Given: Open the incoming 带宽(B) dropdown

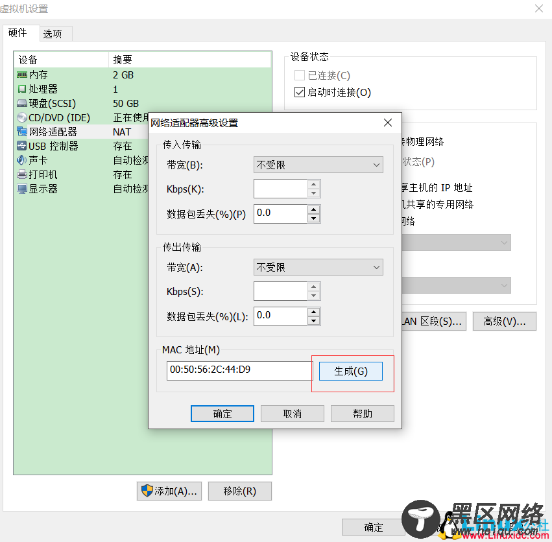Looking at the screenshot, I should coord(318,165).
